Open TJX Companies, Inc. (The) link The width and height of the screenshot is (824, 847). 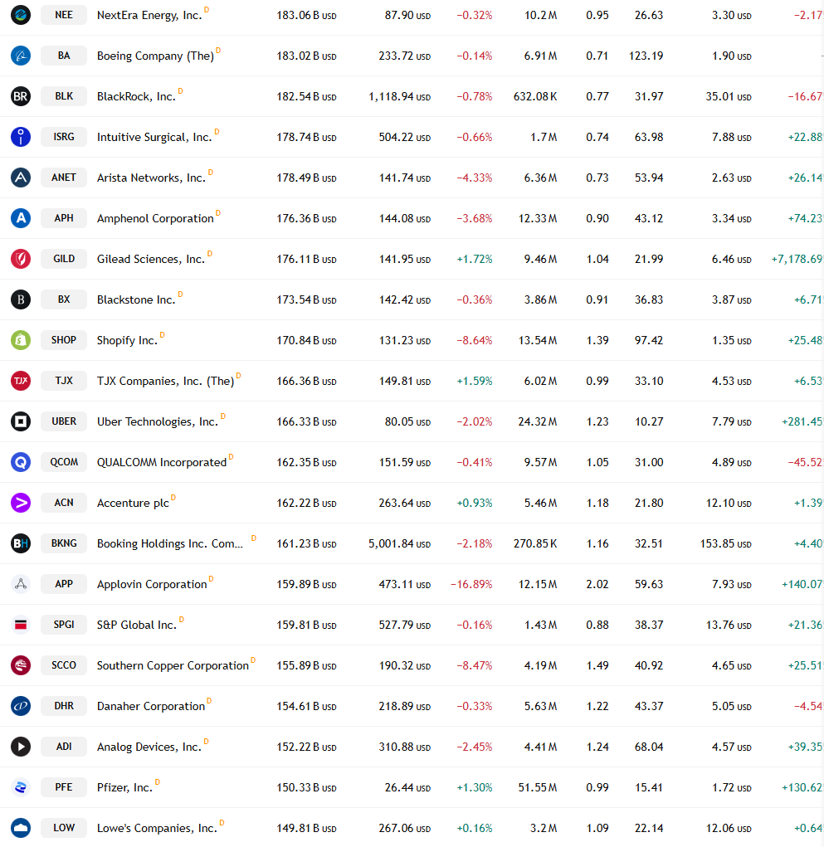165,382
